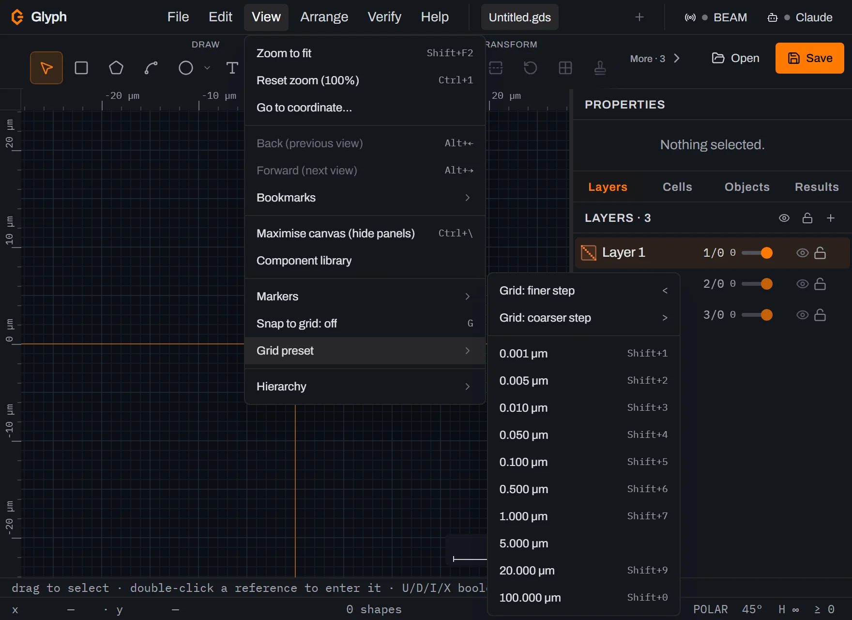
Task: Choose Grid: finer step
Action: 584,291
